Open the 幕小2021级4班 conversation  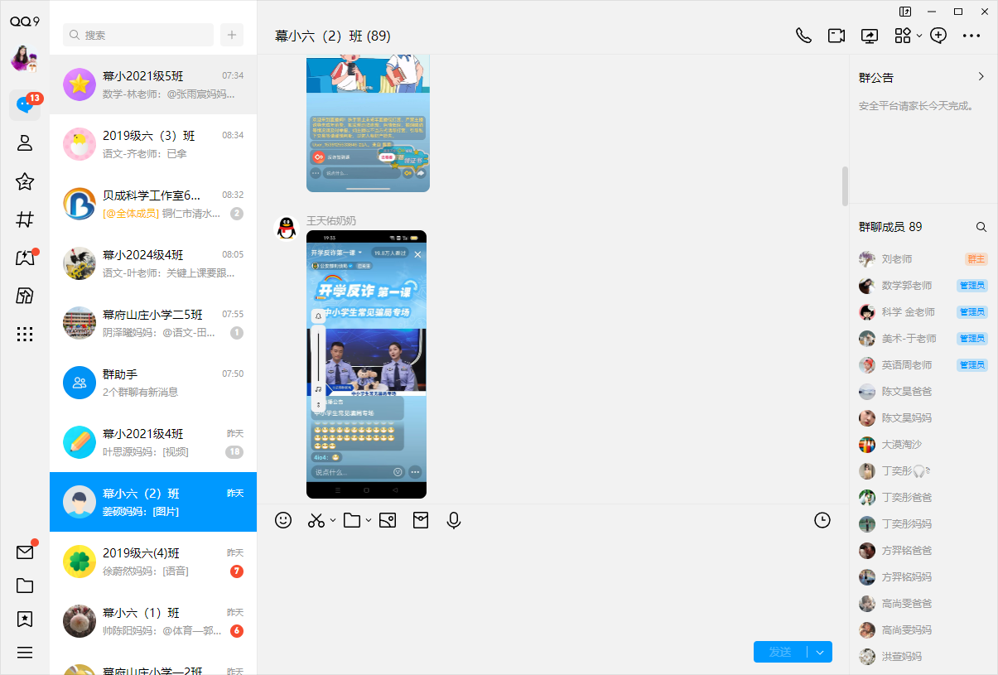[153, 442]
